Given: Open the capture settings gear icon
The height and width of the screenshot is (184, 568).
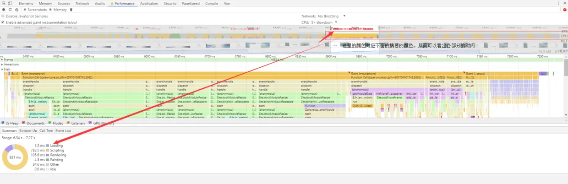Looking at the screenshot, I should tap(565, 10).
